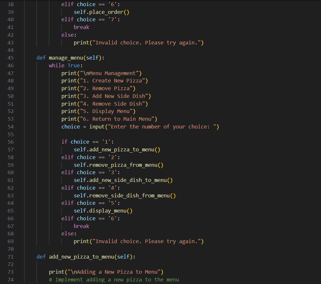Click the self.display_menu() call

103,211
